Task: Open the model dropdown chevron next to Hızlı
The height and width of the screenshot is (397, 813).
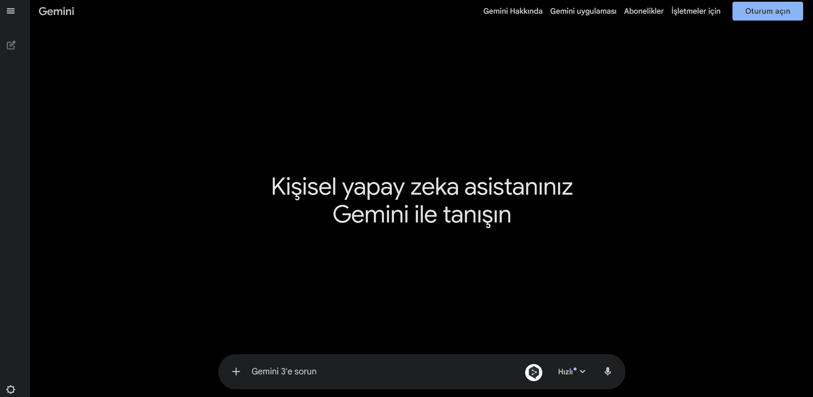Action: [x=583, y=372]
